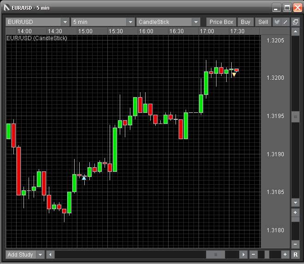The image size is (304, 264).
Task: Click the horizontal zoom out minus button
Action: pos(253,254)
